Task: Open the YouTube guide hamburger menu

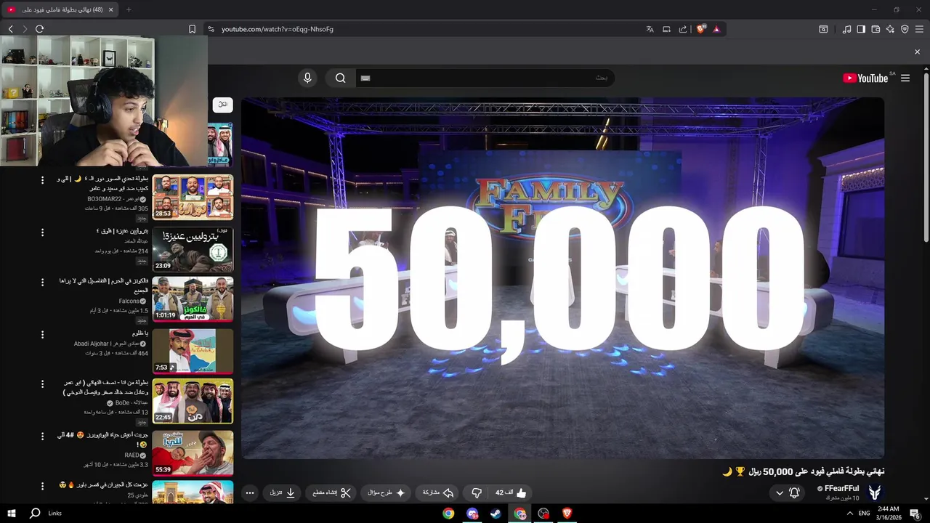Action: [x=905, y=78]
